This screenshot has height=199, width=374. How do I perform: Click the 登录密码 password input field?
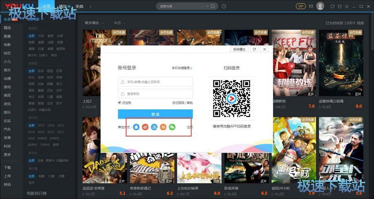pos(155,94)
